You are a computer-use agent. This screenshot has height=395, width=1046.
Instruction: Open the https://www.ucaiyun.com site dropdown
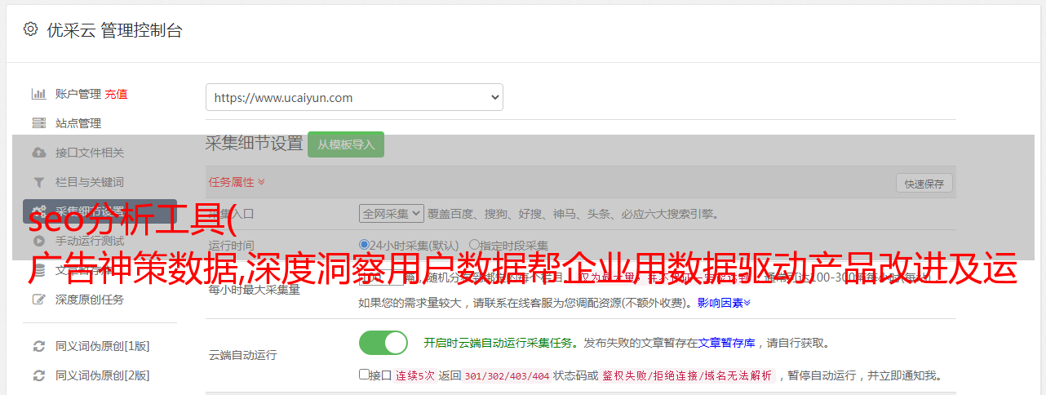pyautogui.click(x=354, y=97)
